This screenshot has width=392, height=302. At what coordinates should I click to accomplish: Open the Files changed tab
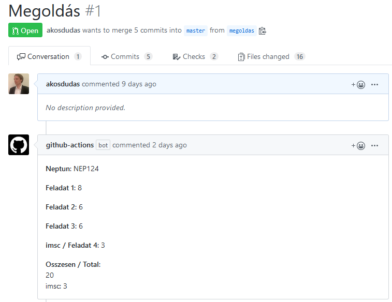(x=271, y=56)
